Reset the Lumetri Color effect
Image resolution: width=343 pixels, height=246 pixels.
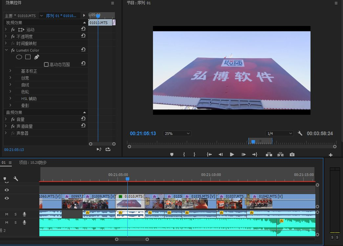click(83, 50)
